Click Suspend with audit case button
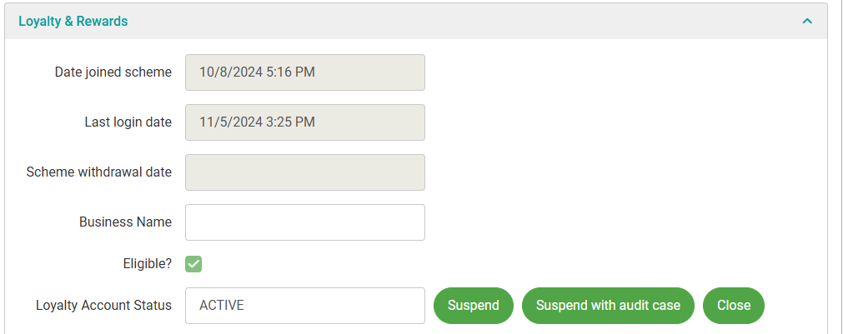Screen dimensions: 843x334 [608, 306]
